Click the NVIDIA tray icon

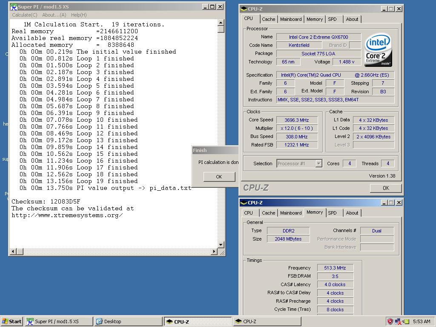[406, 322]
